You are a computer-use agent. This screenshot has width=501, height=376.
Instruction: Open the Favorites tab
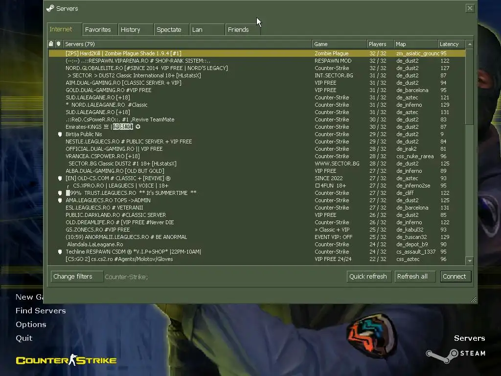pyautogui.click(x=100, y=30)
